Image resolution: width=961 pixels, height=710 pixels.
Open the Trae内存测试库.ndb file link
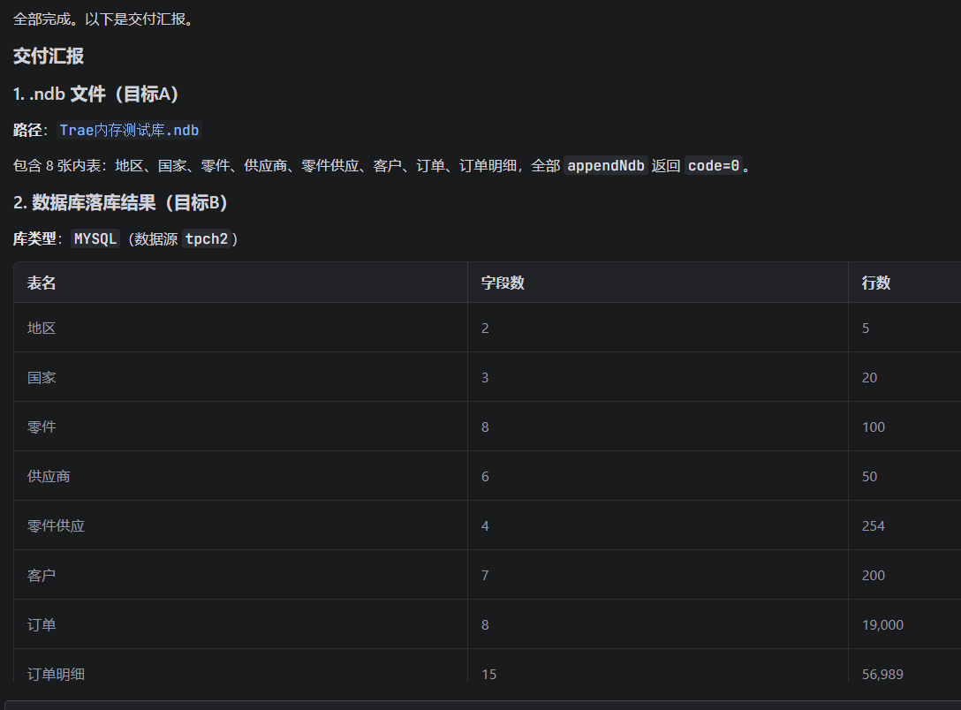tap(129, 130)
